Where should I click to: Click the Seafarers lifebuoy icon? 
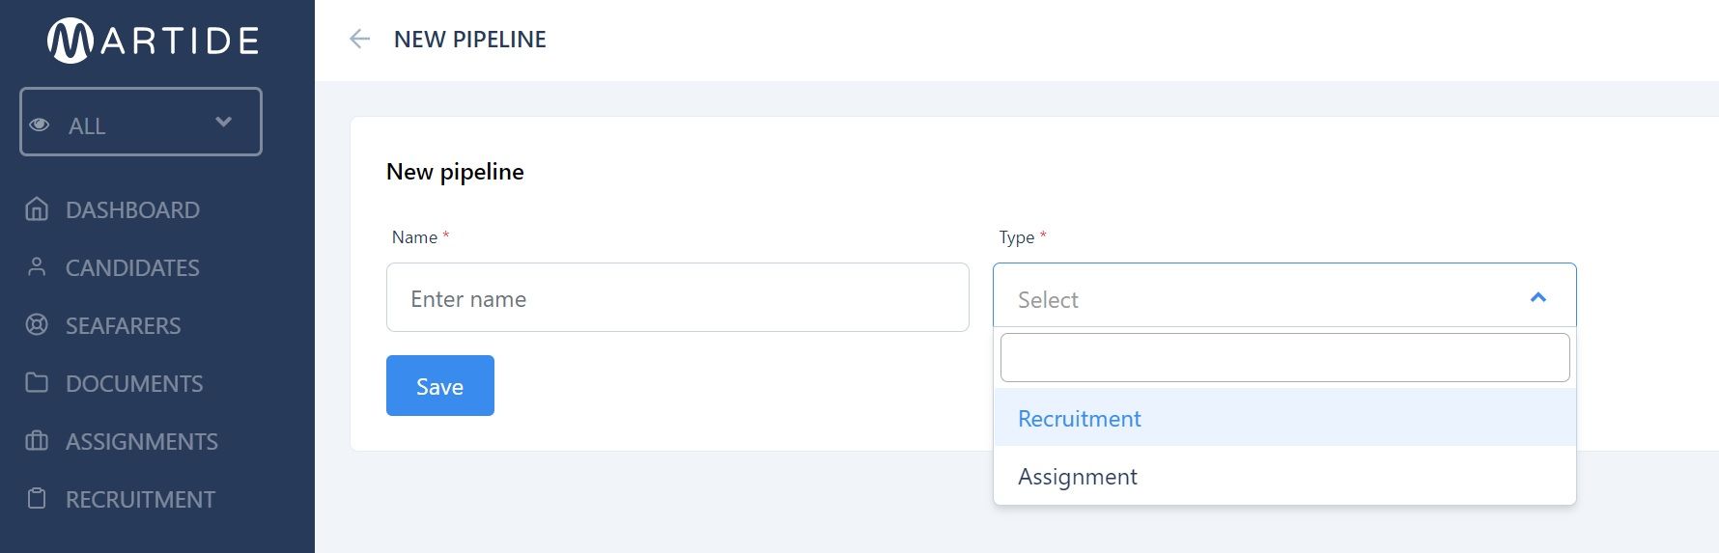(37, 325)
